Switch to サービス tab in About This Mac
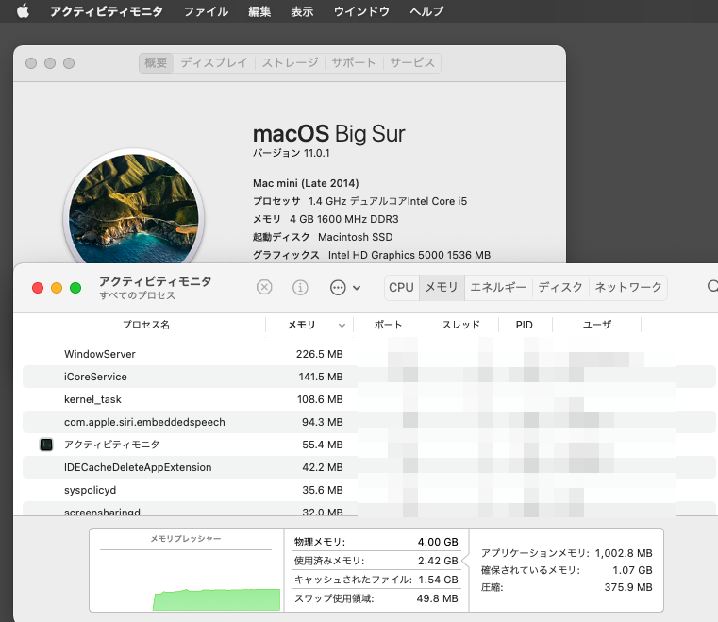Viewport: 718px width, 622px height. click(x=412, y=62)
